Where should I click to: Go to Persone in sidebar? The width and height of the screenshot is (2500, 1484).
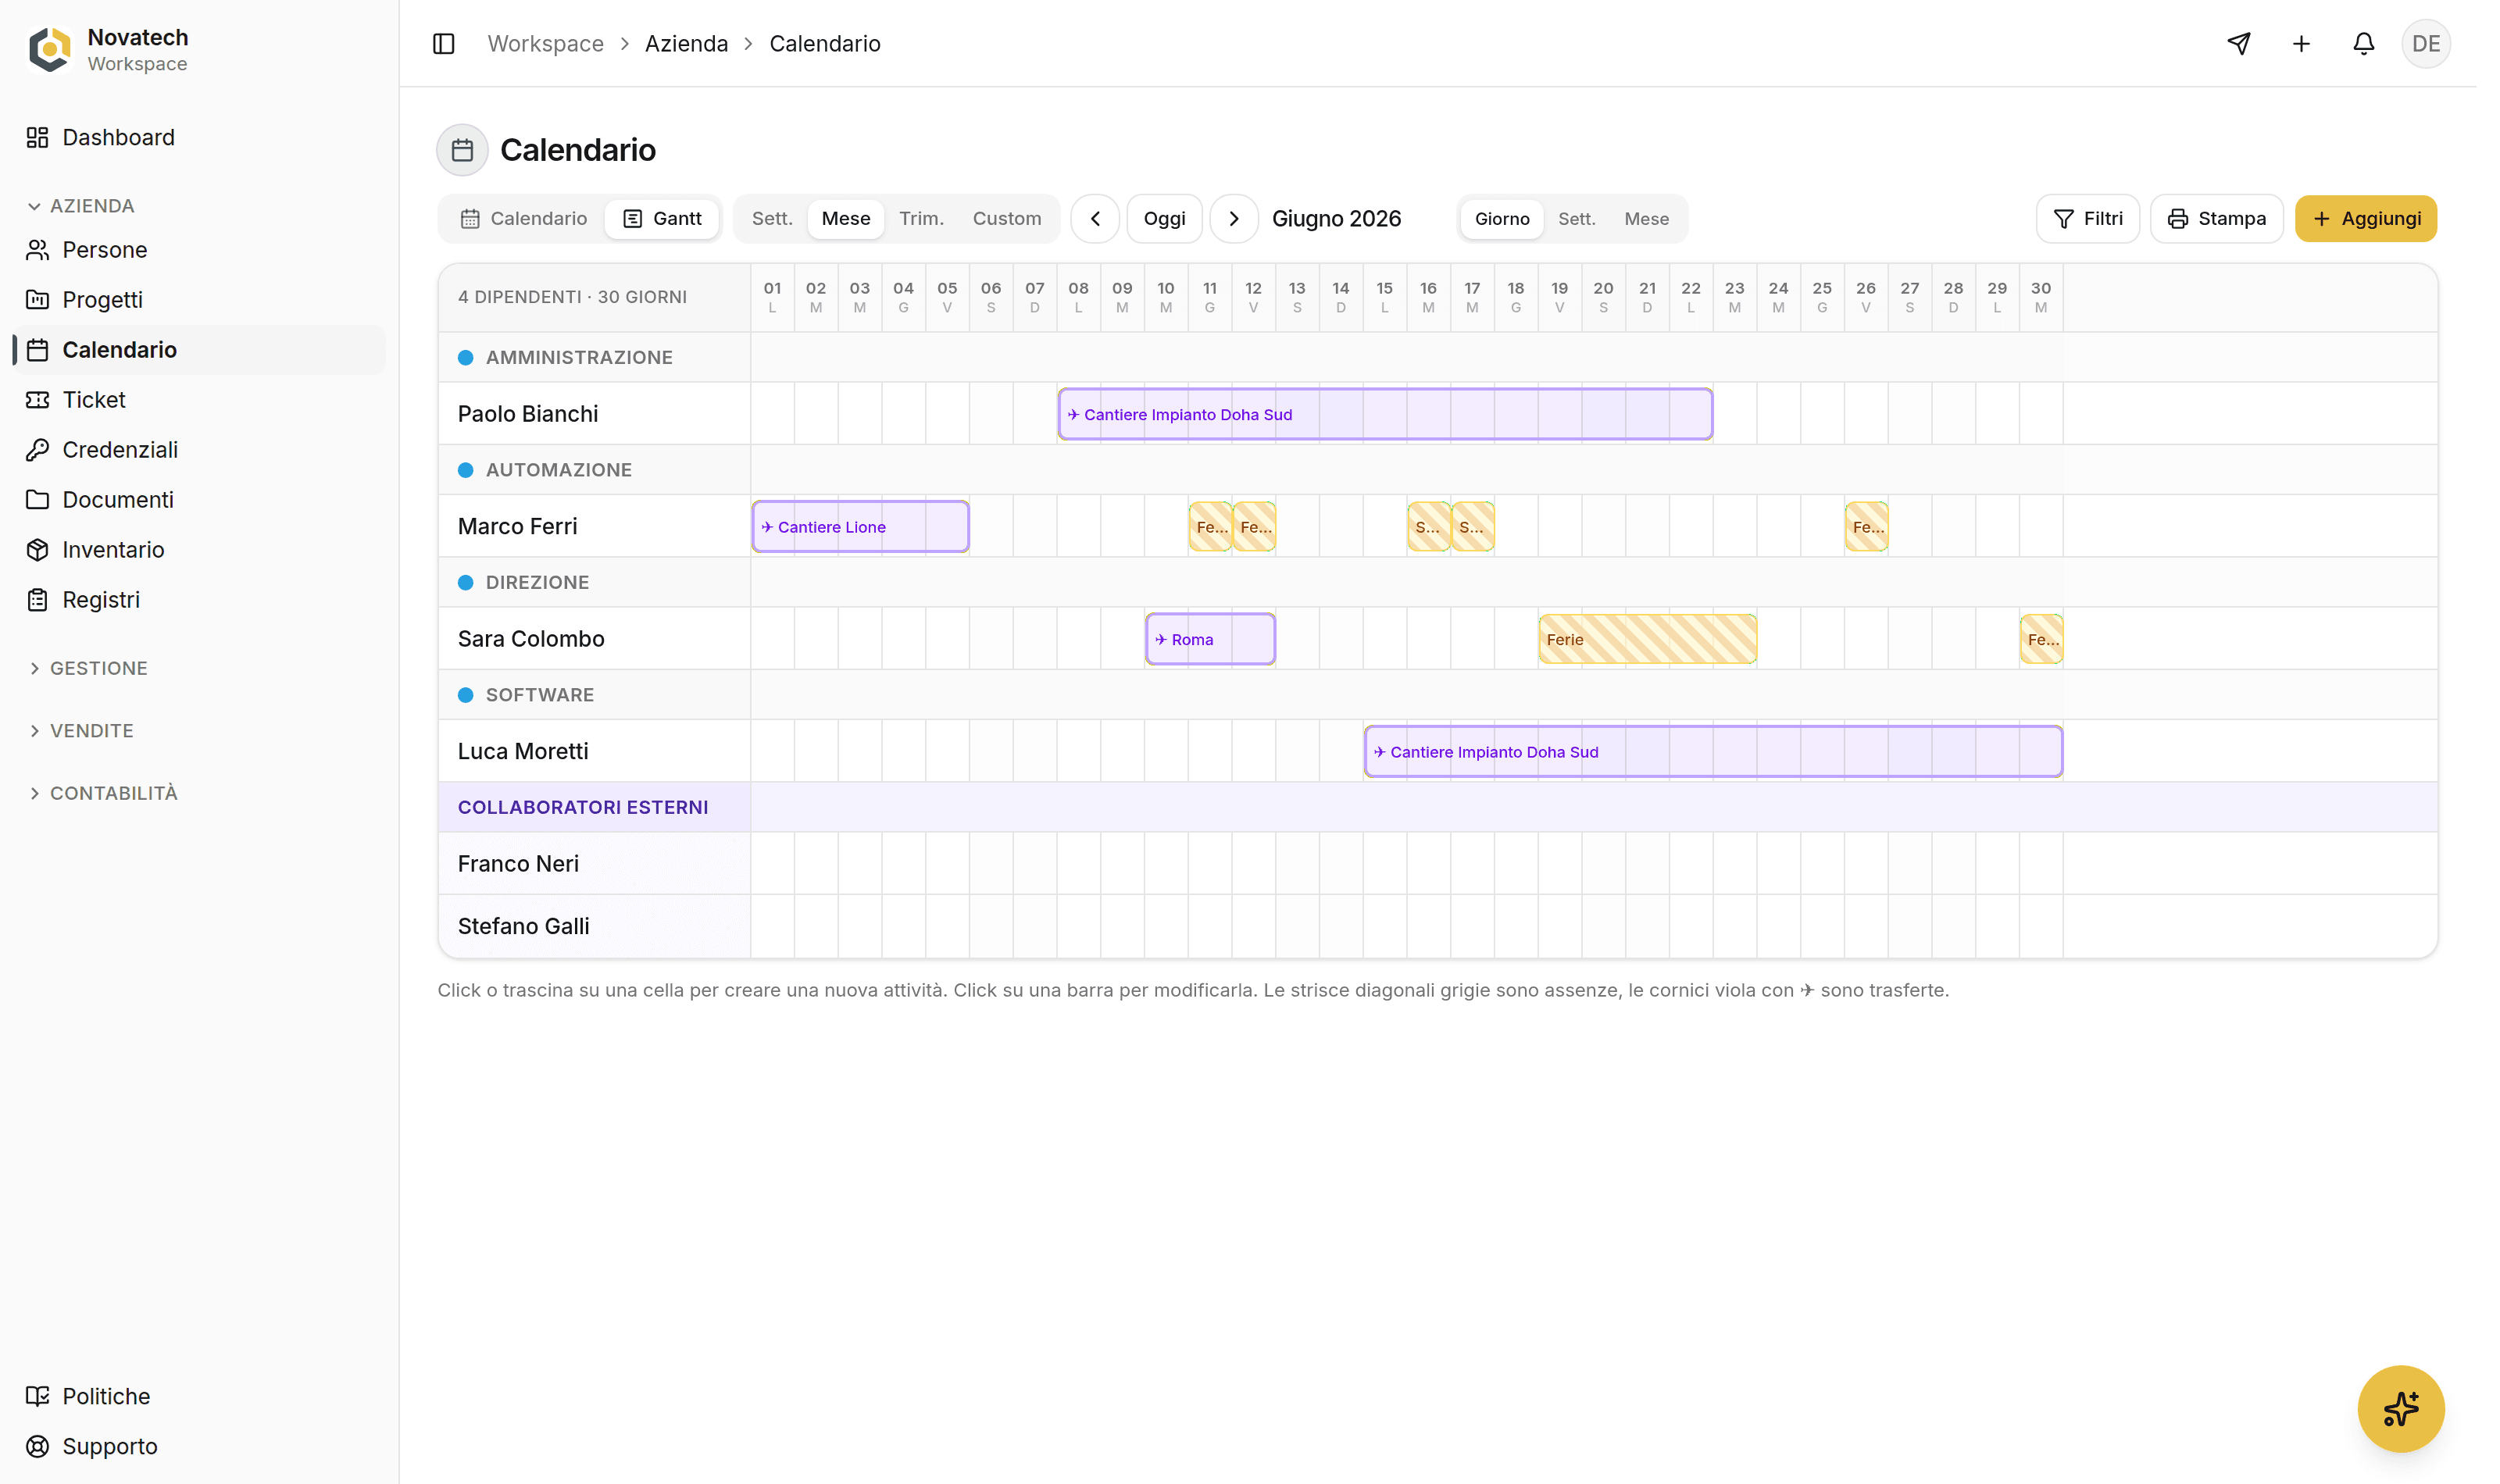tap(200, 250)
